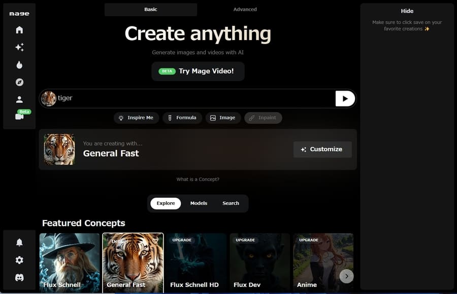Screen dimensions: 457x294
Task: Click the tiger avatar in prompt bar
Action: pyautogui.click(x=49, y=98)
